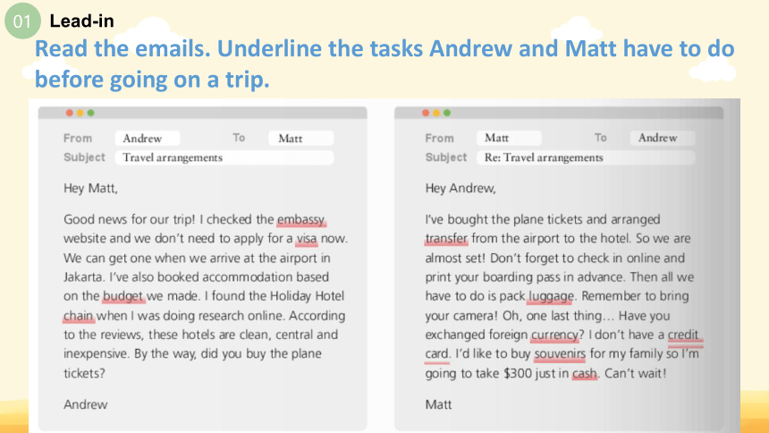This screenshot has height=433, width=769.
Task: Click the Subject field 'Re: Travel arrangements'
Action: coord(586,157)
